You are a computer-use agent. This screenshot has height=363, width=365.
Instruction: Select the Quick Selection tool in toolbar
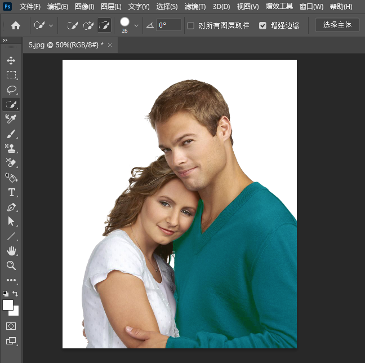point(11,104)
